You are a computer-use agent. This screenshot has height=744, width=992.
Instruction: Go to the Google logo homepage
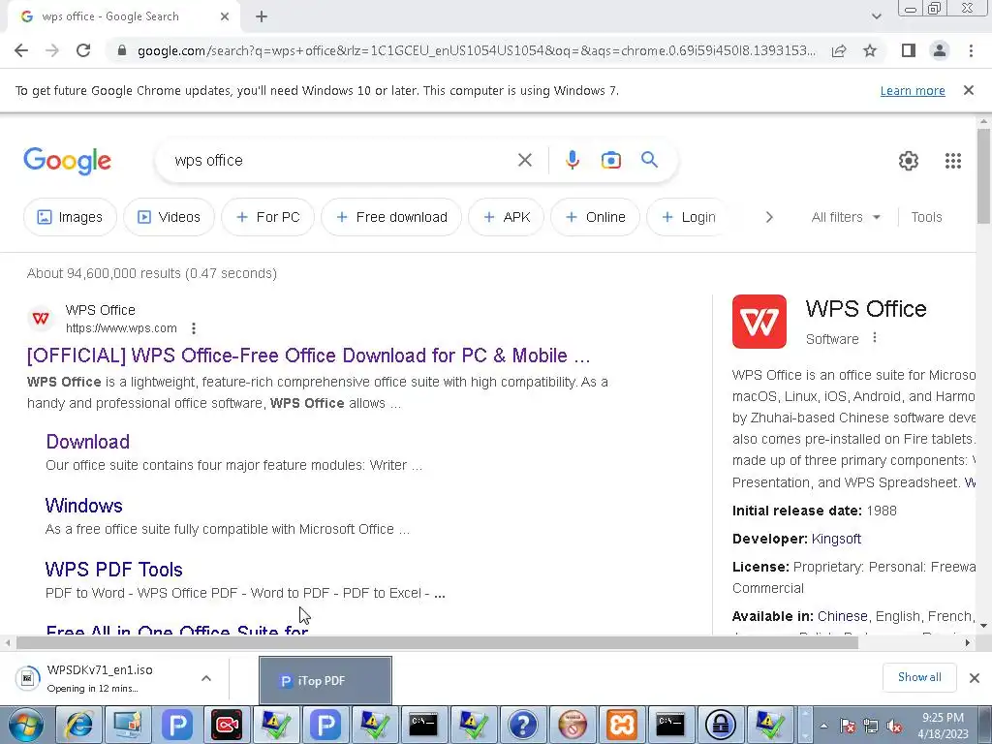(67, 161)
